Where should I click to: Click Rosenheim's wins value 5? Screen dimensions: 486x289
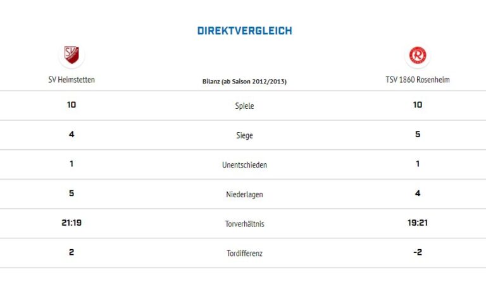point(418,134)
